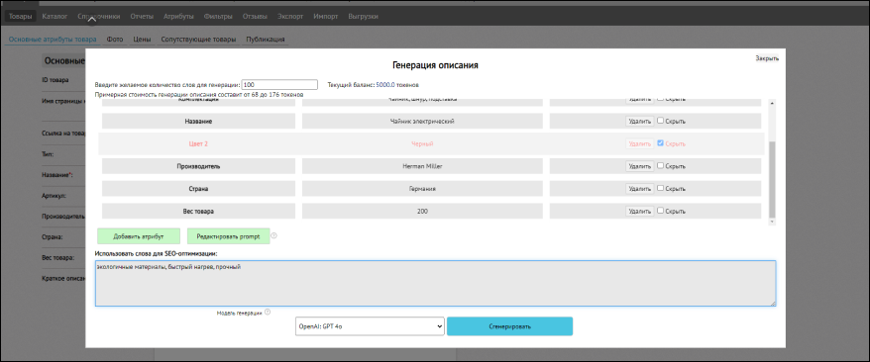Switch to Сопутствующие товары tab
The width and height of the screenshot is (870, 362).
tap(198, 40)
